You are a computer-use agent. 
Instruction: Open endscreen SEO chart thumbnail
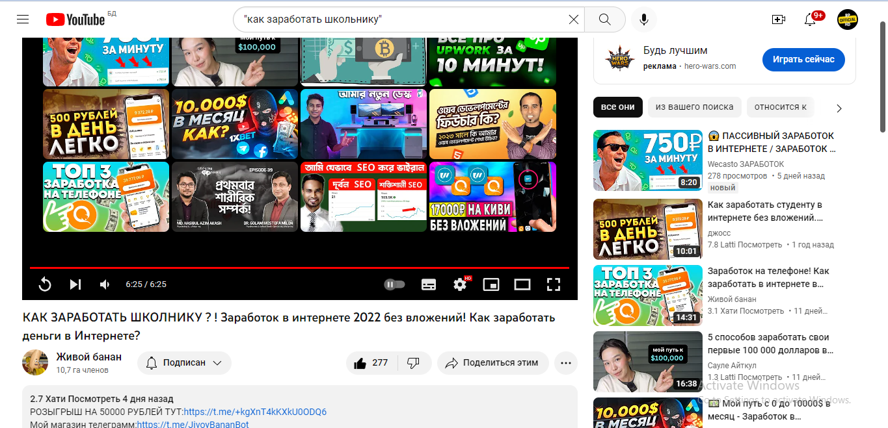pyautogui.click(x=363, y=197)
